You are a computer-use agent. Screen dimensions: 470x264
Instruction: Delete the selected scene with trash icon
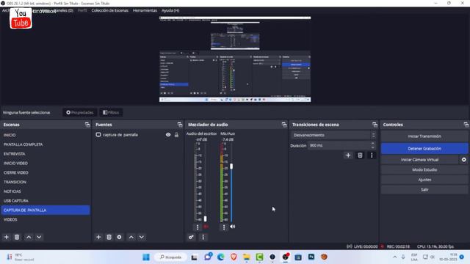pyautogui.click(x=17, y=237)
